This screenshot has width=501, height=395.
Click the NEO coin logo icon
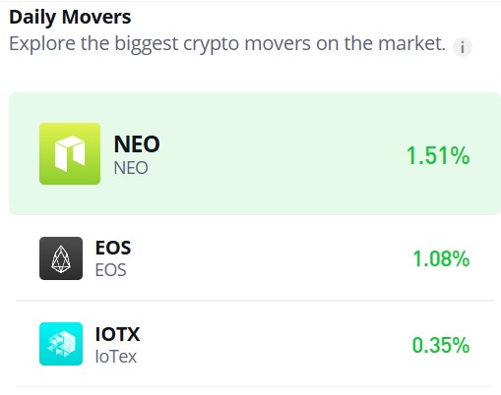click(x=70, y=153)
